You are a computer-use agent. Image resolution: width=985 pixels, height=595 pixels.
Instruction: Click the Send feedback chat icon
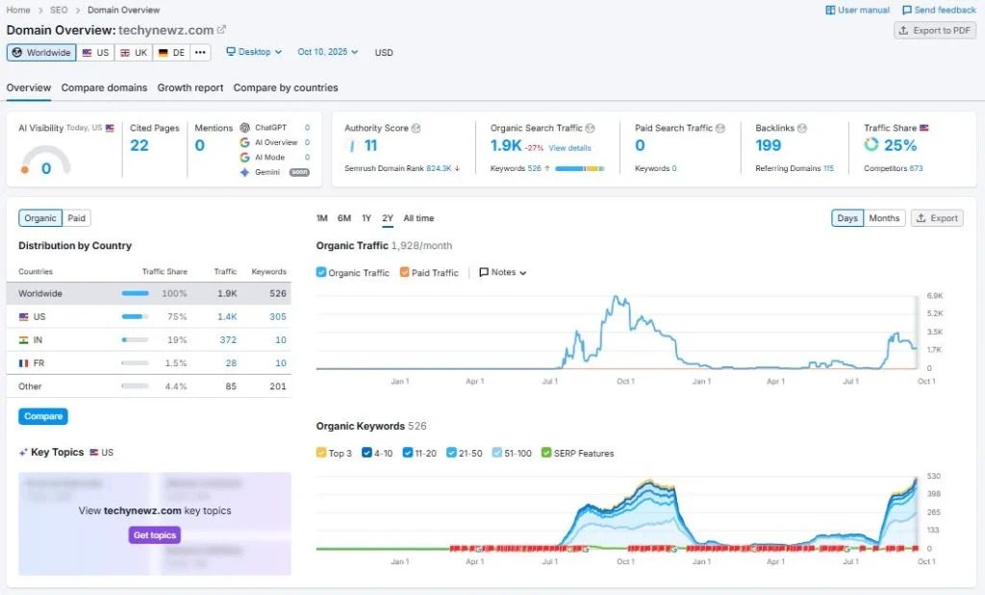tap(907, 10)
